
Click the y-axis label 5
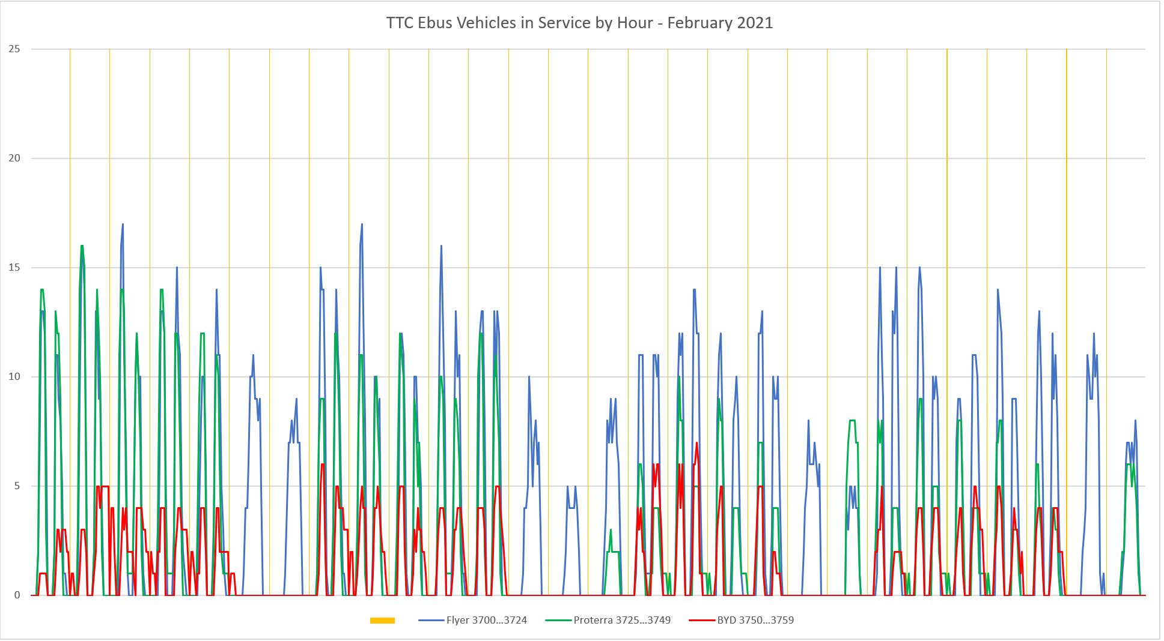17,486
